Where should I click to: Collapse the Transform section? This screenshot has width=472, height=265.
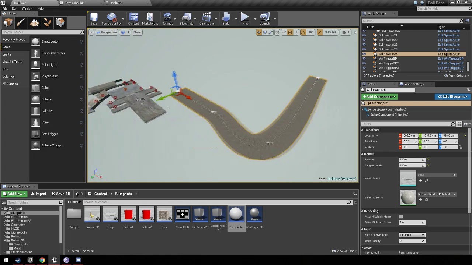click(x=362, y=130)
